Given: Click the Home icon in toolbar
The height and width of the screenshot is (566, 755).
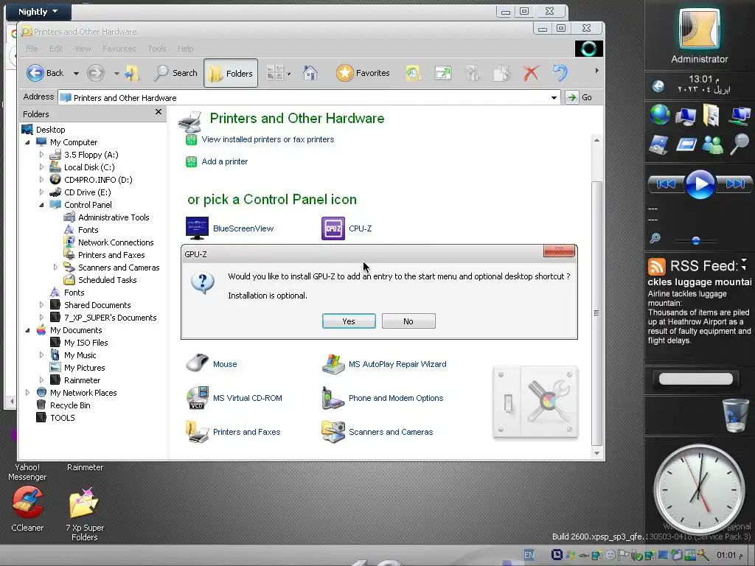Looking at the screenshot, I should pos(310,73).
